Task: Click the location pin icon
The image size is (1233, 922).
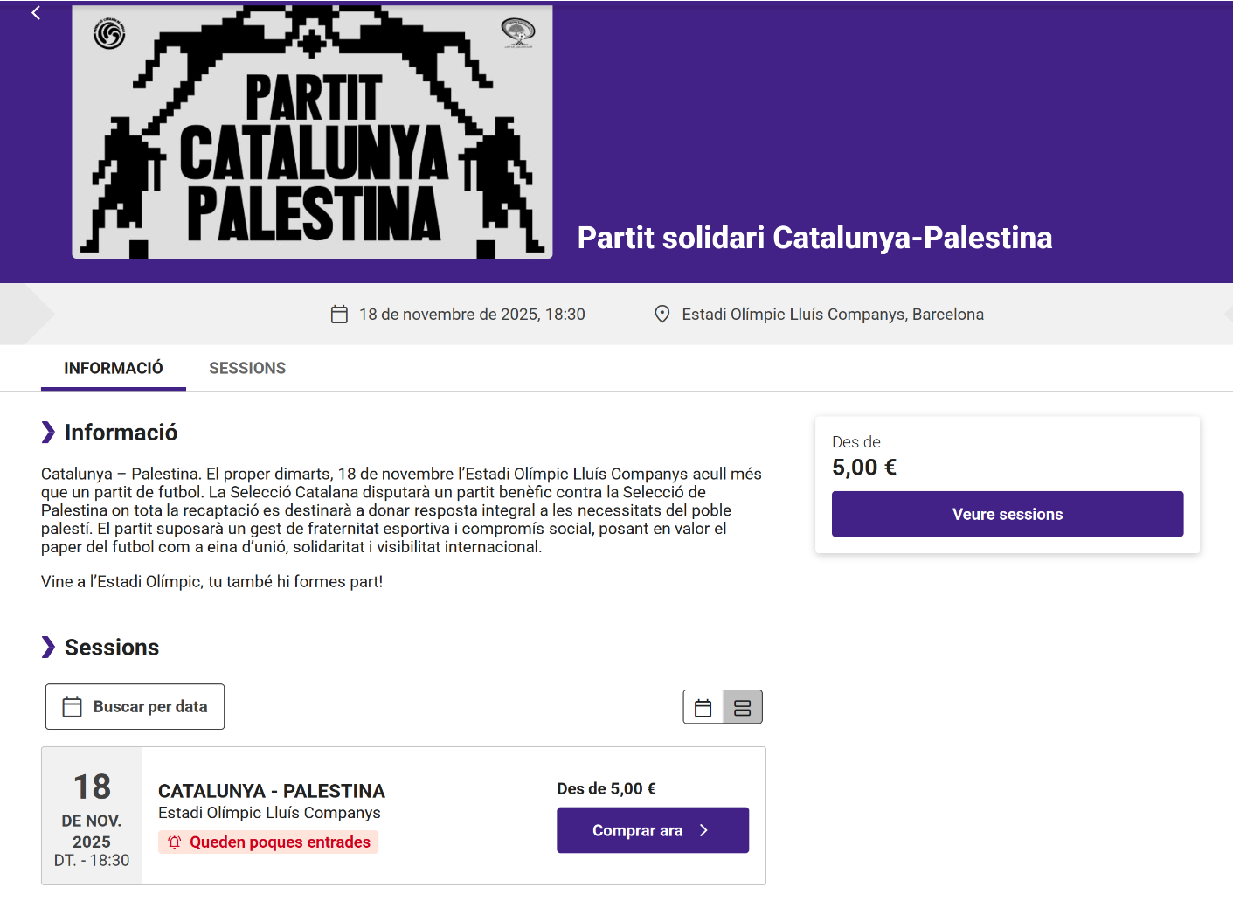Action: tap(662, 315)
